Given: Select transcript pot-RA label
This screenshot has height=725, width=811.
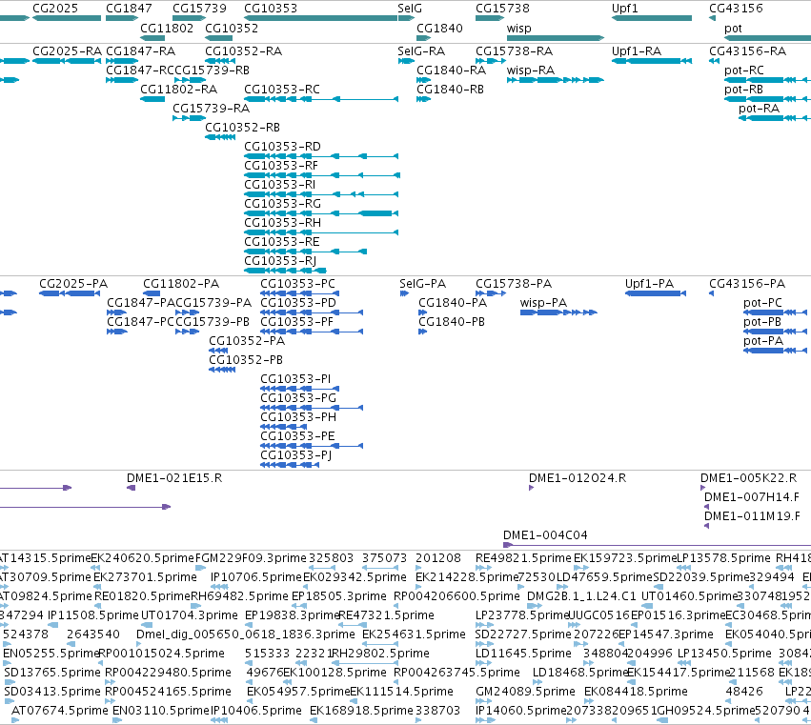Looking at the screenshot, I should 759,109.
